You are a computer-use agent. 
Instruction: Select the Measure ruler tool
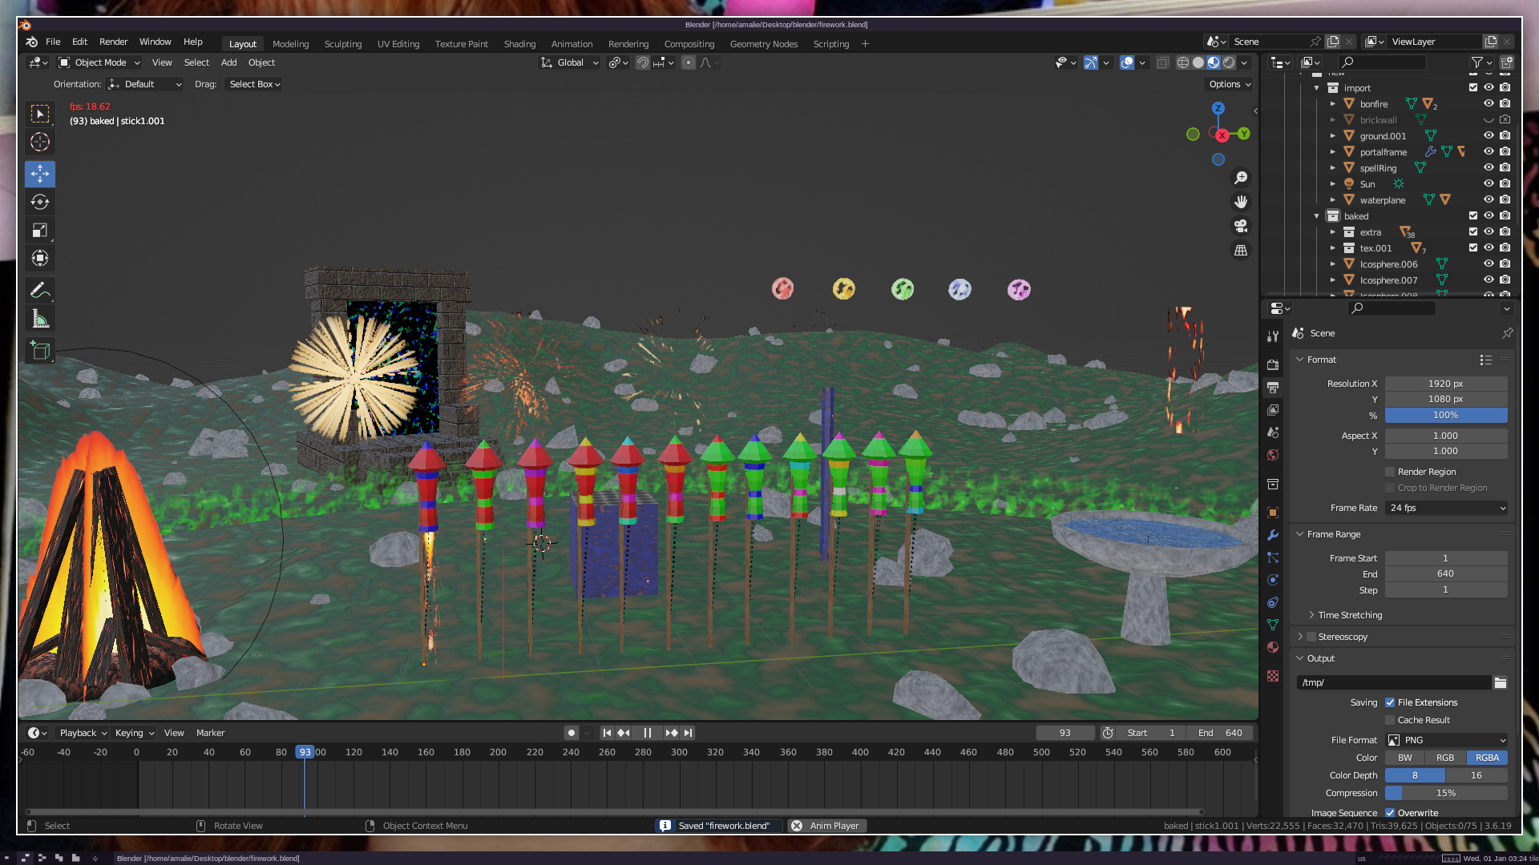click(x=40, y=320)
